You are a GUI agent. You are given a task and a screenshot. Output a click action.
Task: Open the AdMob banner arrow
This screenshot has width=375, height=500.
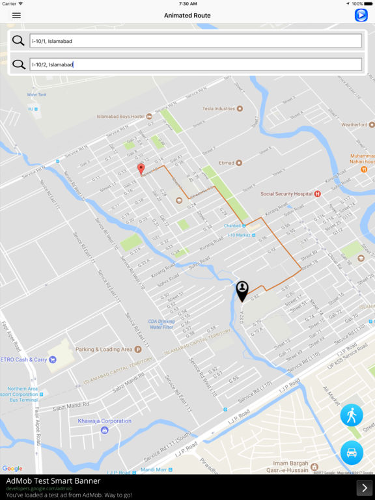click(x=365, y=488)
